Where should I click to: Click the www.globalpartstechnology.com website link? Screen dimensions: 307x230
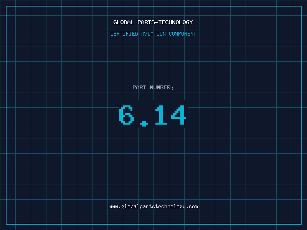[153, 206]
